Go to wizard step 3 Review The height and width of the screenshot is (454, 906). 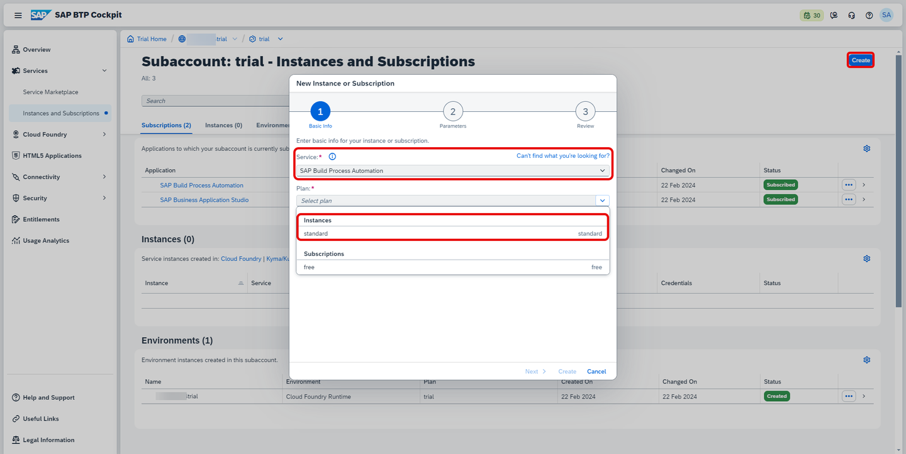(x=585, y=112)
